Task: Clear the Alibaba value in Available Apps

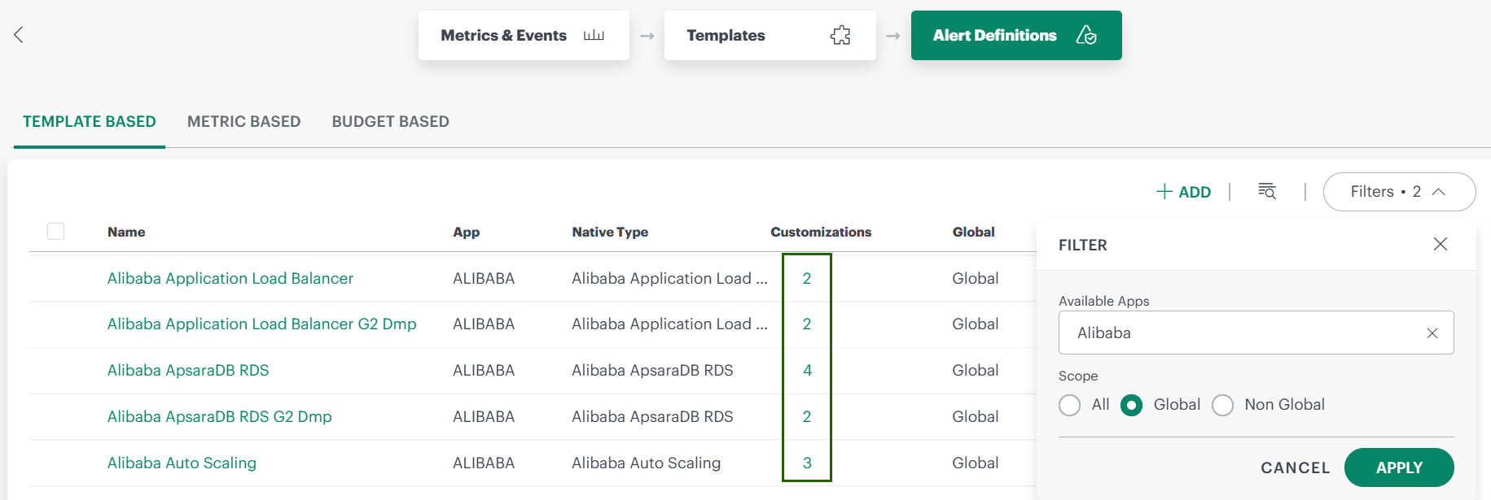Action: click(1432, 333)
